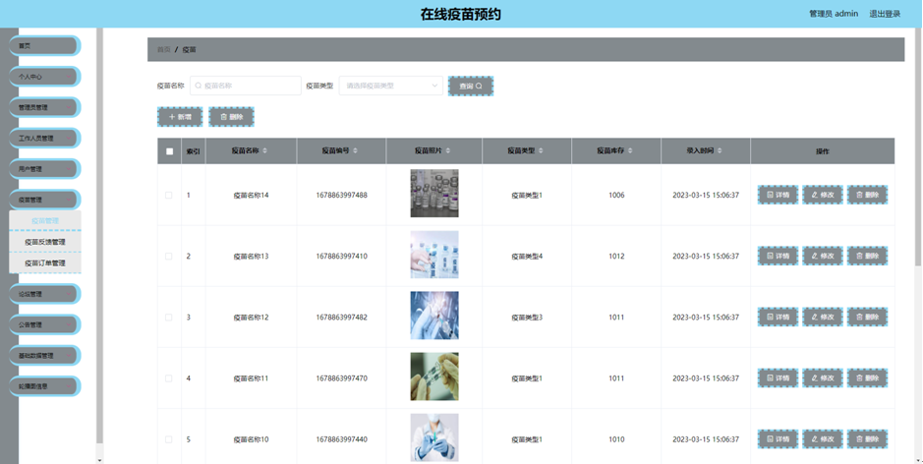Click the 新增 add button
The width and height of the screenshot is (923, 464).
click(180, 117)
